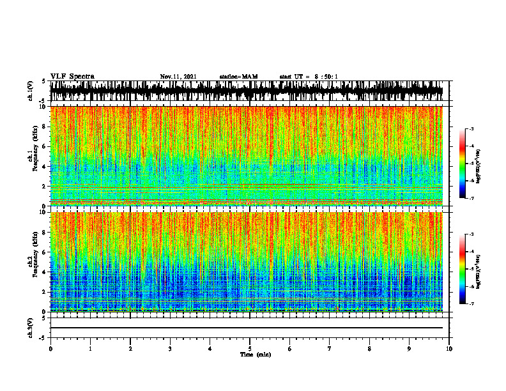Image resolution: width=506 pixels, height=391 pixels.
Task: Click the "start UT = 8 :50: 1" text
Action: click(309, 77)
